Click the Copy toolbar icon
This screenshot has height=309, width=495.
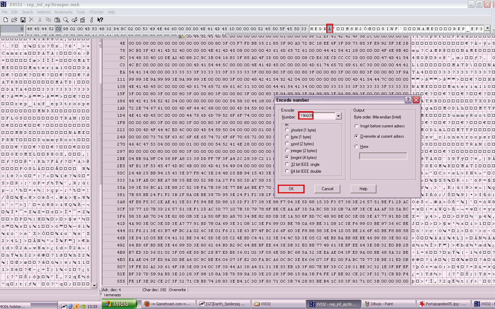tap(48, 20)
